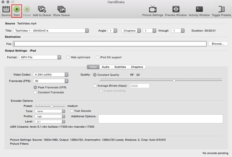The width and height of the screenshot is (232, 157).
Task: Open the Tune none dropdown
Action: coord(50,111)
